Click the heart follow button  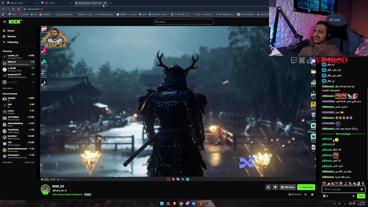[x=275, y=187]
